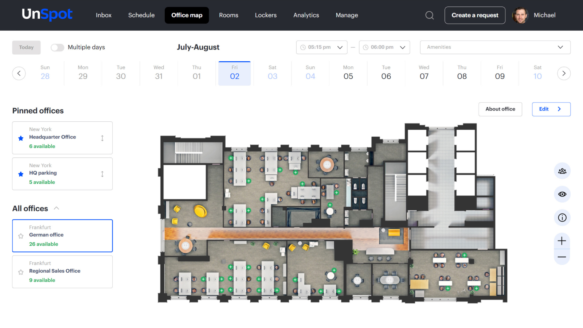Unpin Headquarter Office star

(x=21, y=138)
